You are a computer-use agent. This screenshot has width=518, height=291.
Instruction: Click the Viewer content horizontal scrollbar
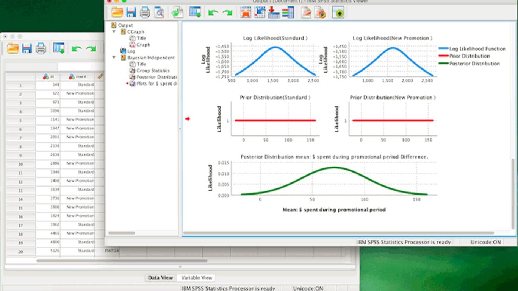tap(339, 233)
